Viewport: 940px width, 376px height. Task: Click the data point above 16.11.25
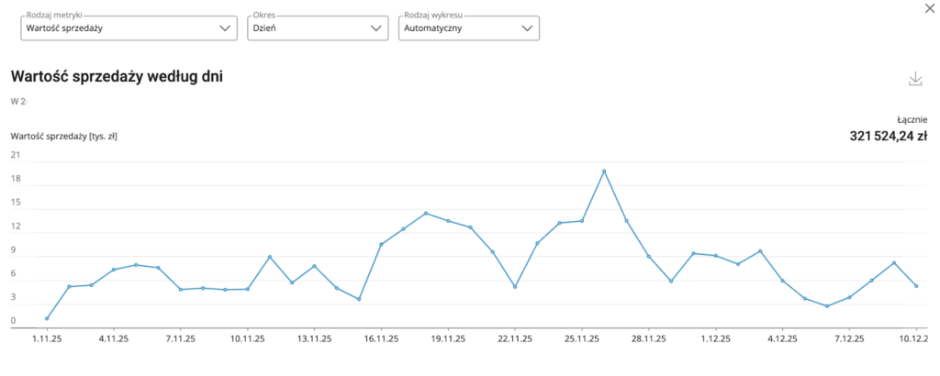click(x=381, y=244)
